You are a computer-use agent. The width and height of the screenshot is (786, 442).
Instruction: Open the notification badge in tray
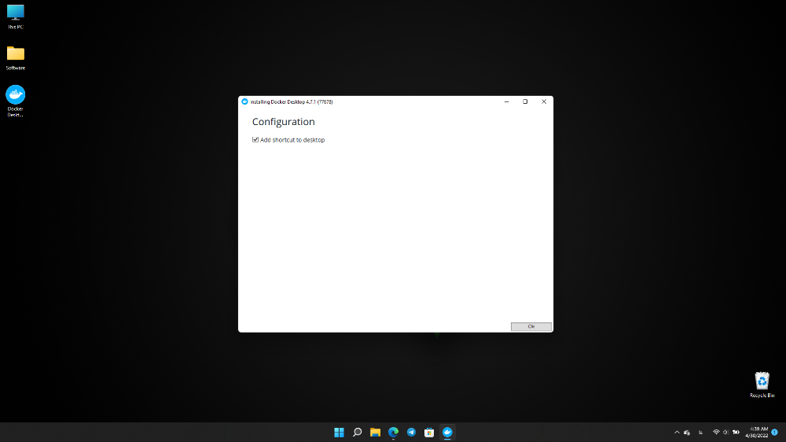tap(774, 433)
